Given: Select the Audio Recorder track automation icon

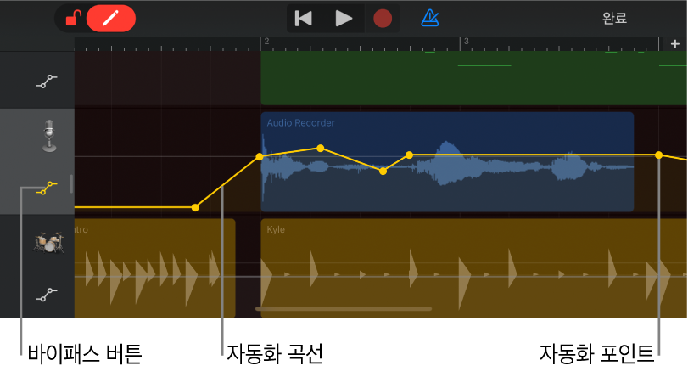Looking at the screenshot, I should point(46,188).
